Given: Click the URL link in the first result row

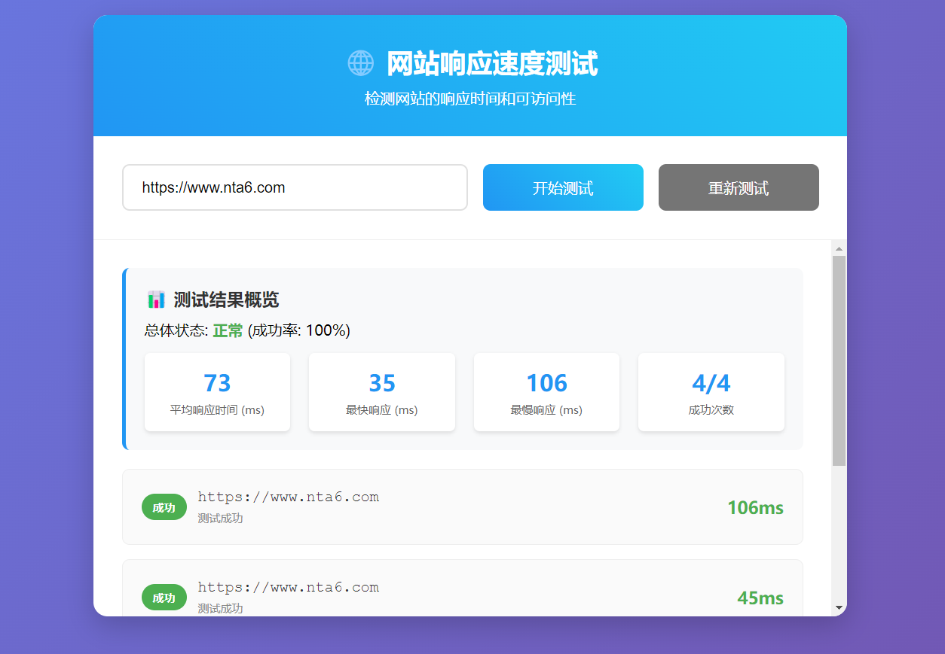Looking at the screenshot, I should click(288, 497).
